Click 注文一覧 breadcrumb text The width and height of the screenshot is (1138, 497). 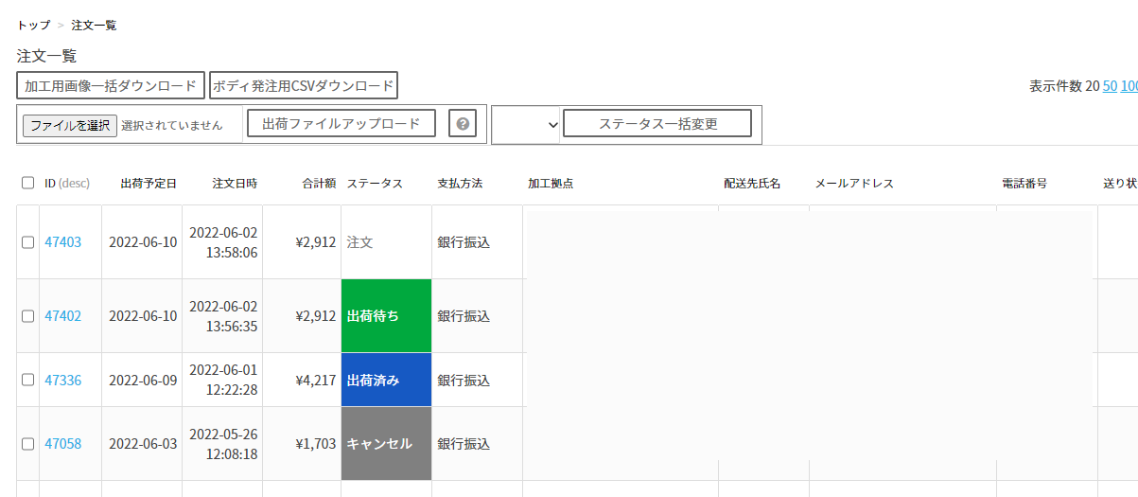pos(95,25)
